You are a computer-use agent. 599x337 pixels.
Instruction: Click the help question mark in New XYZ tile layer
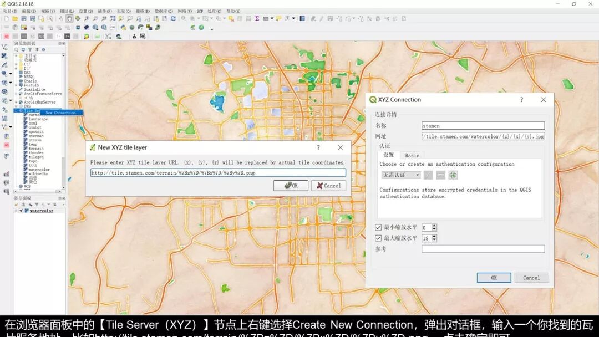(x=318, y=147)
